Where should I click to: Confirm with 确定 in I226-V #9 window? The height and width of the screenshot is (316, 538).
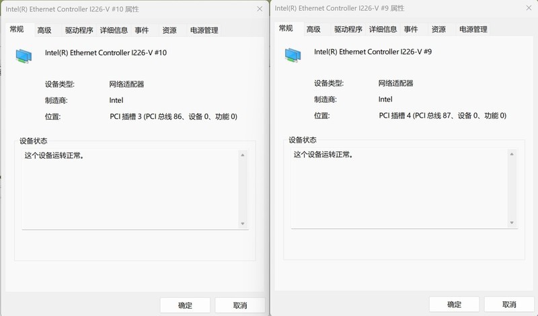[455, 304]
